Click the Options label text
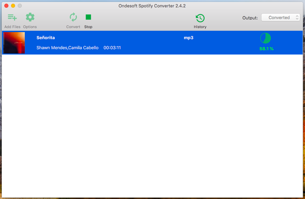Image resolution: width=305 pixels, height=199 pixels. (30, 27)
